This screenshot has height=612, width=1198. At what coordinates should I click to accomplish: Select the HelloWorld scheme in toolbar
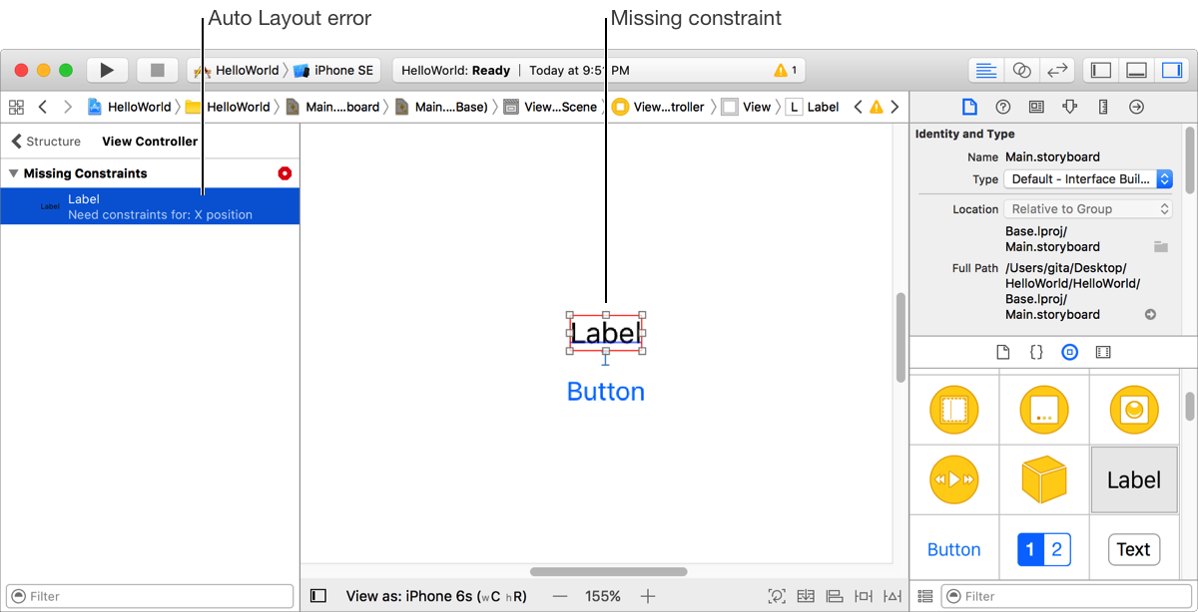[237, 70]
